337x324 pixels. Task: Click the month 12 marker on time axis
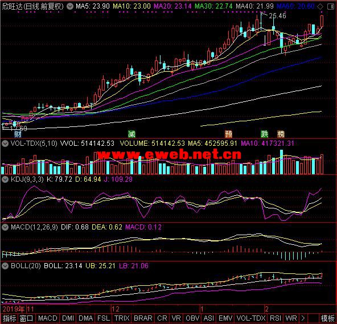(x=116, y=309)
